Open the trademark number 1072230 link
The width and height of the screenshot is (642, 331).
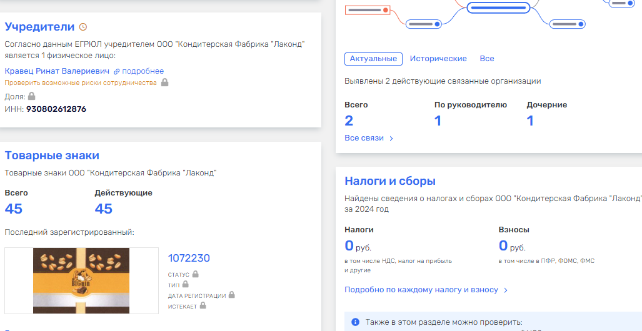[189, 258]
